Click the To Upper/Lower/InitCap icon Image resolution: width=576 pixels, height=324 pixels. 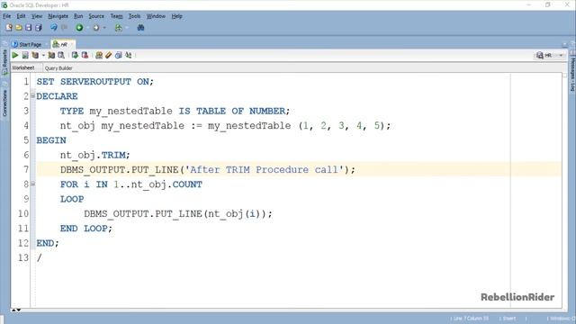pyautogui.click(x=128, y=55)
